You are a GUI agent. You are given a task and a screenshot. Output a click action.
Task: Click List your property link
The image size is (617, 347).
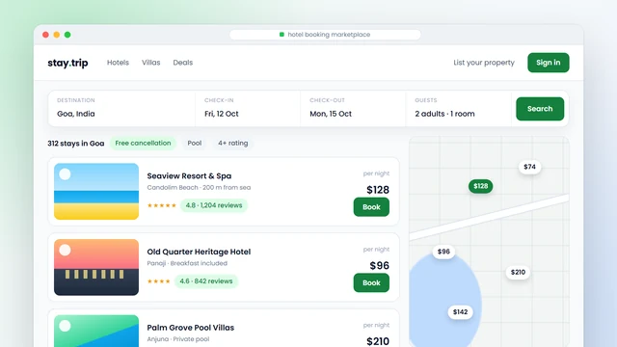pyautogui.click(x=484, y=63)
